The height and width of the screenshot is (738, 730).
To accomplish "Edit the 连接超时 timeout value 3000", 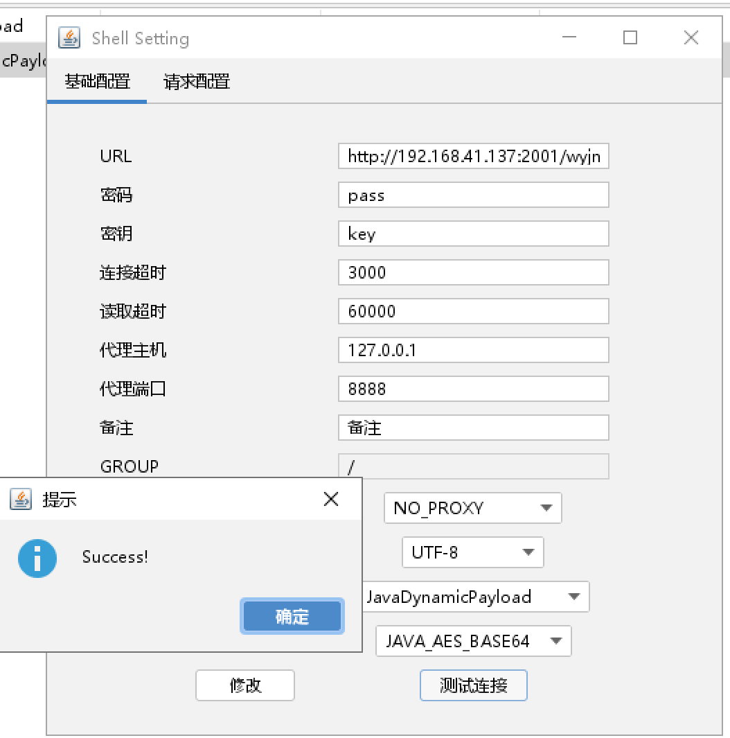I will click(x=473, y=272).
